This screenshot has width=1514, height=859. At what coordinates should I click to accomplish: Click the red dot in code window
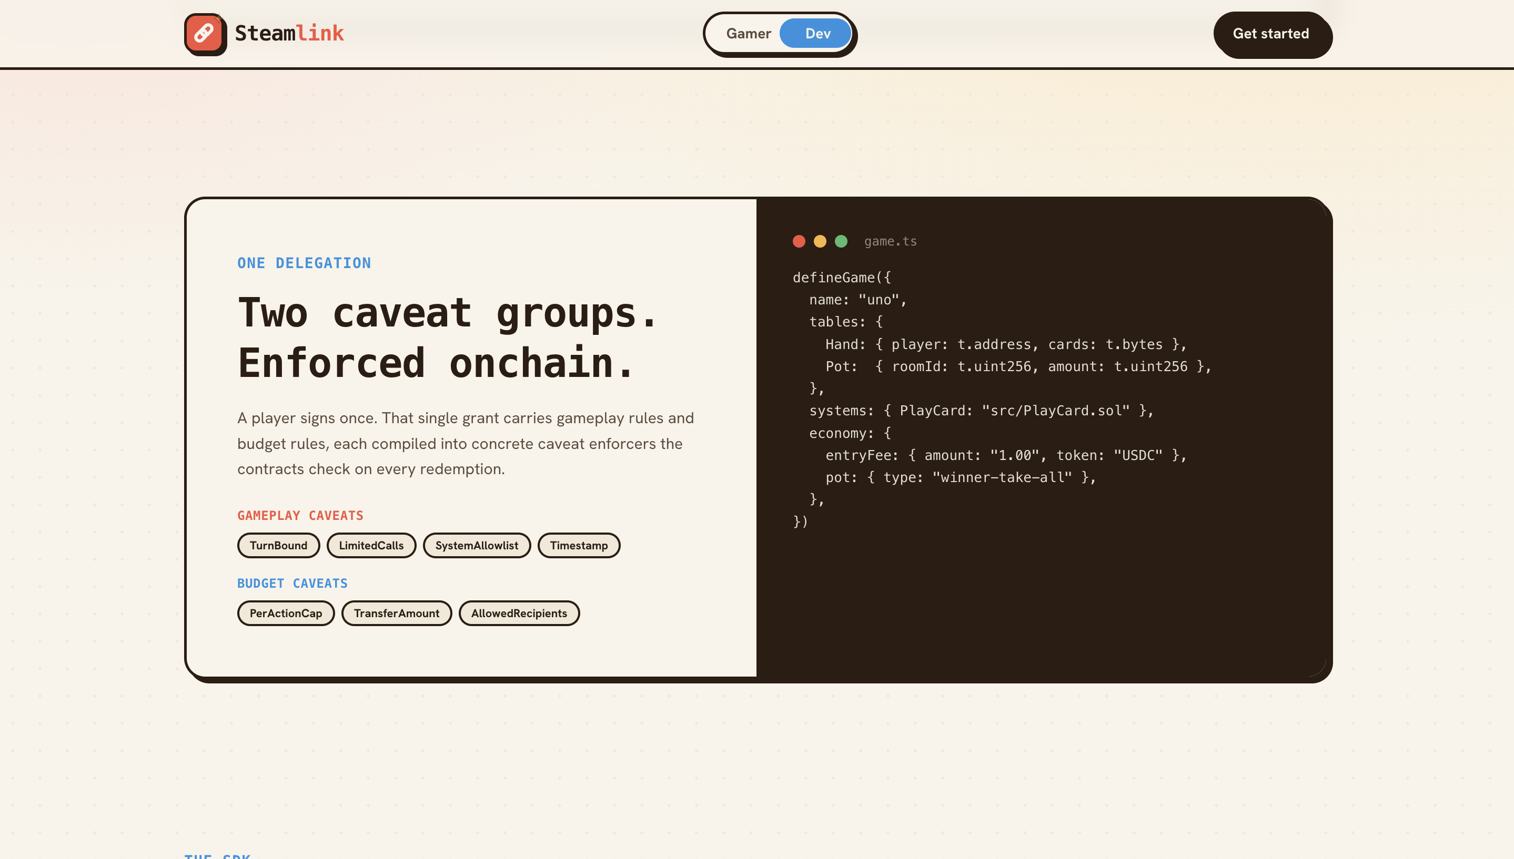[799, 241]
